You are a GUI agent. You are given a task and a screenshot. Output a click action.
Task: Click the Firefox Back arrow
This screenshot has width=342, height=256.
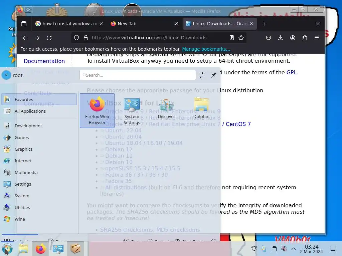click(25, 38)
